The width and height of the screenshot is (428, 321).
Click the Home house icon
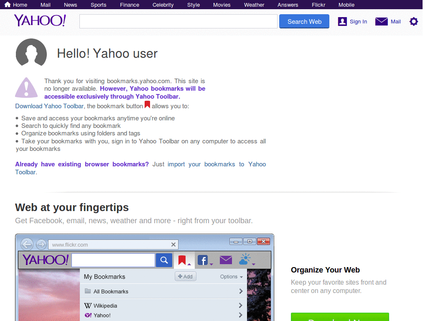coord(8,5)
